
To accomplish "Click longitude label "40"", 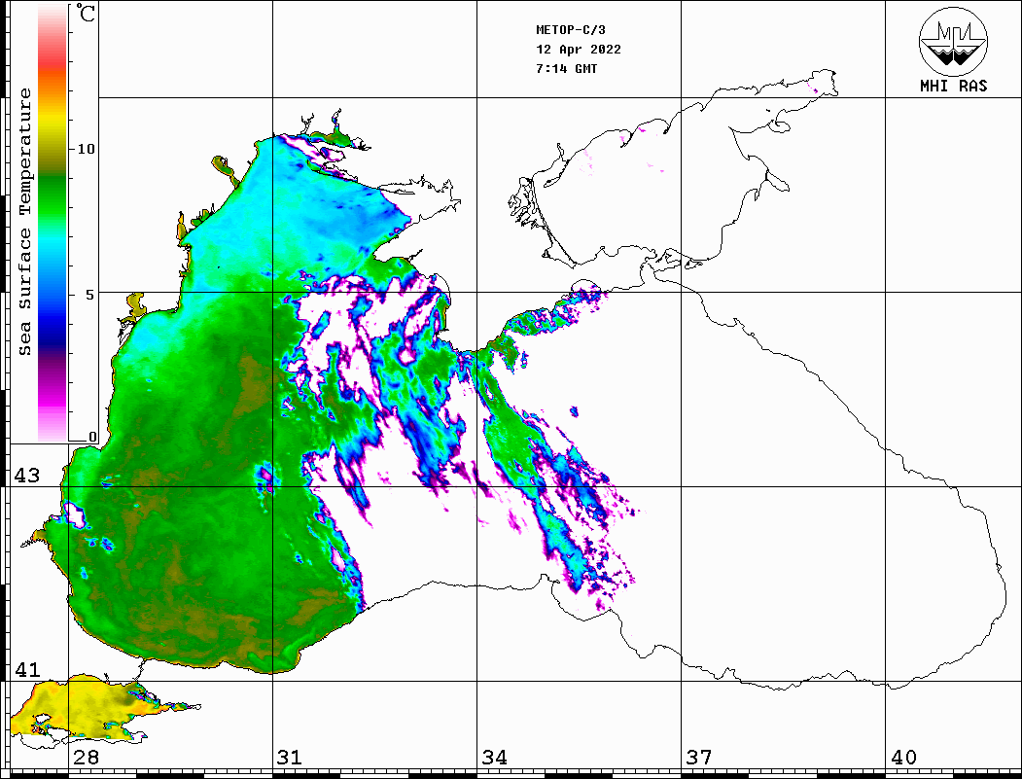I will 903,758.
